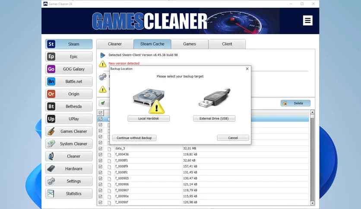Screen dimensions: 361x209
Task: Toggle the select-all checkbox in list header
Action: click(x=100, y=113)
